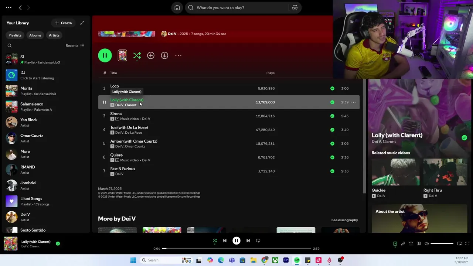The width and height of the screenshot is (473, 266).
Task: Toggle saved checkmark on Quiere track
Action: (332, 157)
